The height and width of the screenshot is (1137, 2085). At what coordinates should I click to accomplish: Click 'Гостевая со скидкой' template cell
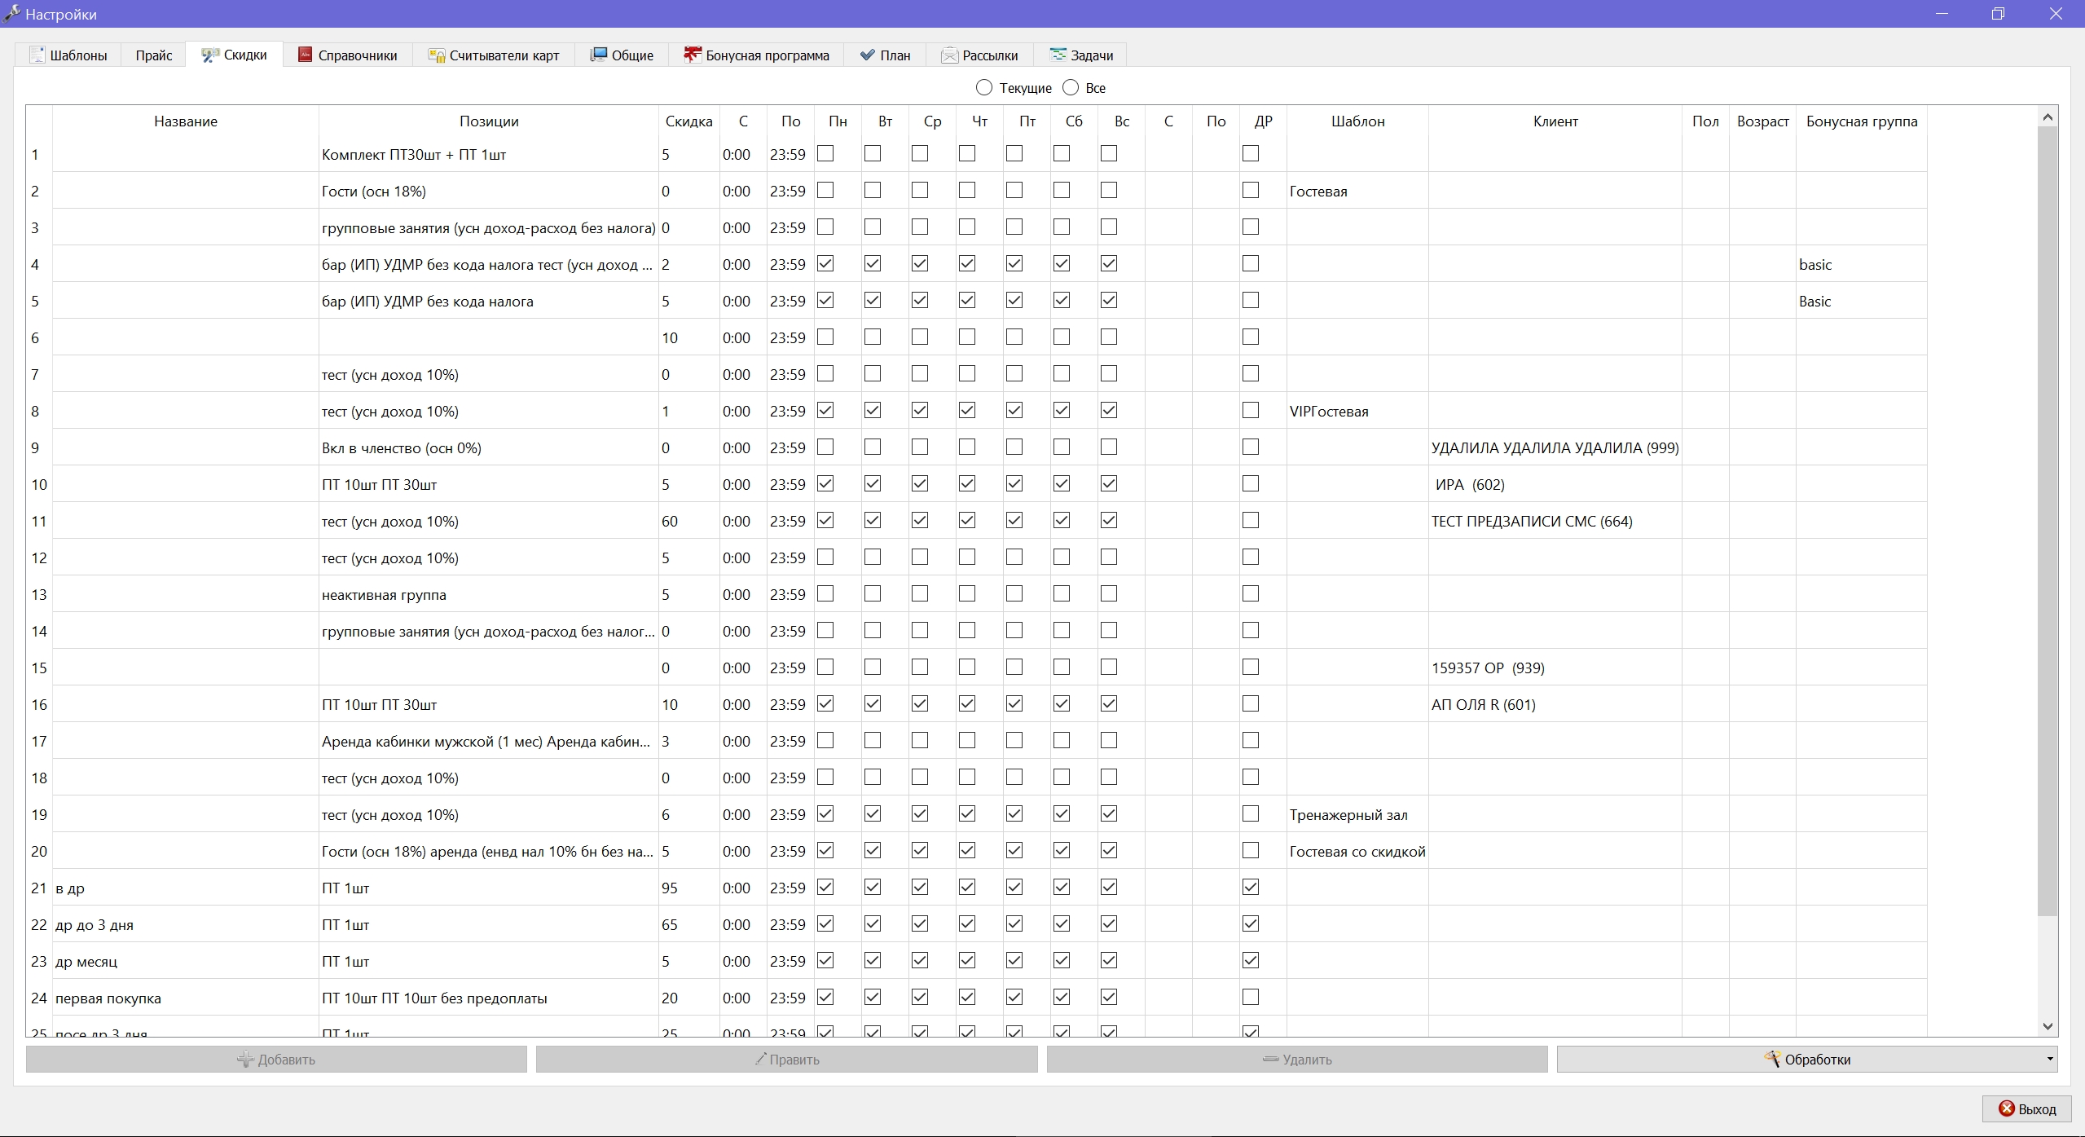coord(1357,851)
